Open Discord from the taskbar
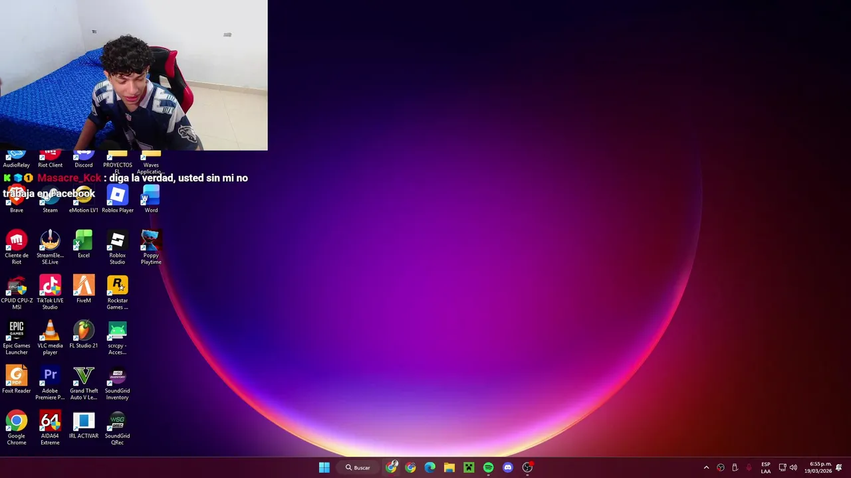851x478 pixels. (x=508, y=467)
